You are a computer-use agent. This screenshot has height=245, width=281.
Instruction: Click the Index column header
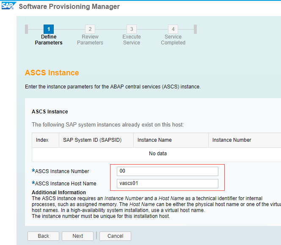pos(42,140)
